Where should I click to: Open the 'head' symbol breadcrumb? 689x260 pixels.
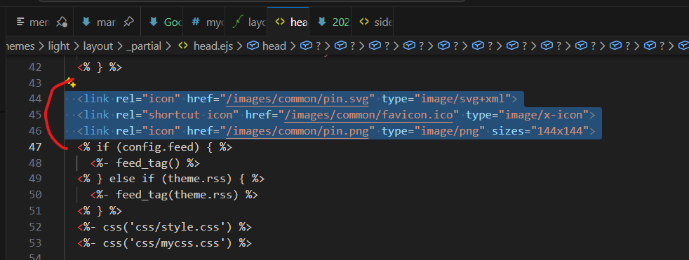(274, 46)
